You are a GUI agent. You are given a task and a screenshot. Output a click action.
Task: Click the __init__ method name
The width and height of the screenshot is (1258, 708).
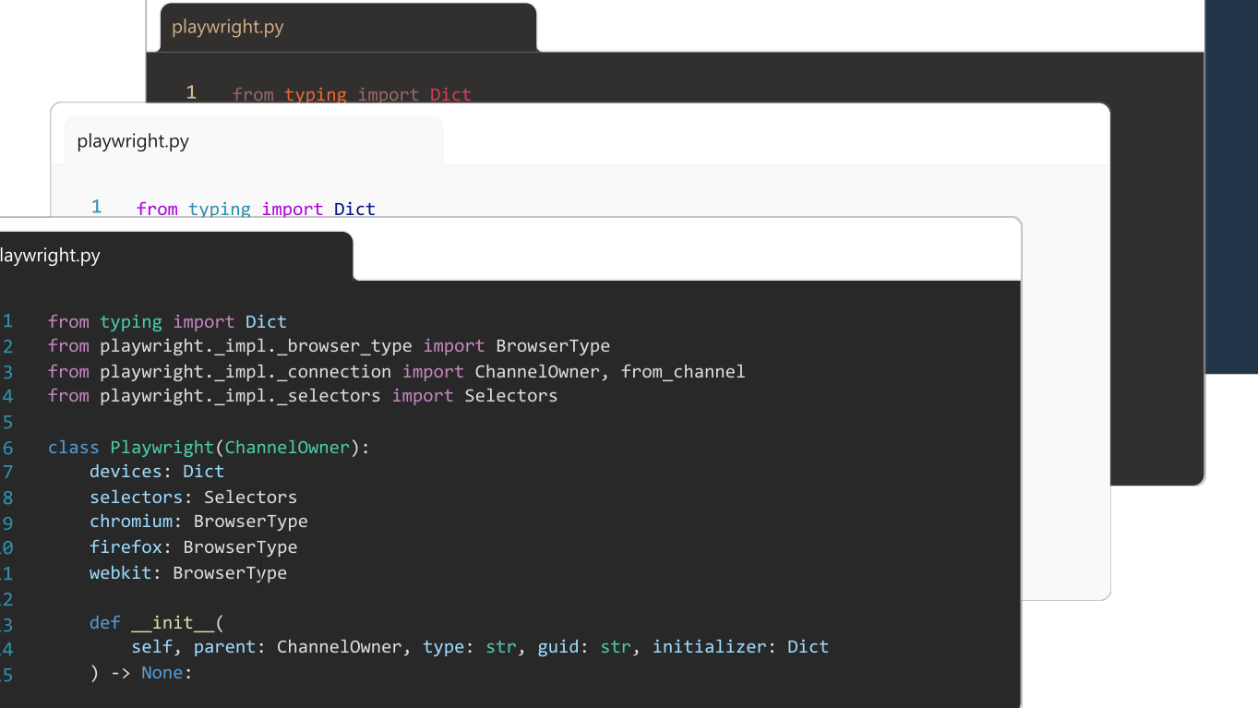click(x=173, y=623)
